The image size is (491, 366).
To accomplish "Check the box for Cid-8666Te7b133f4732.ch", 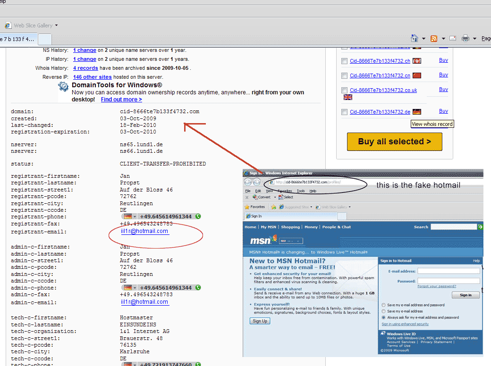I will click(x=344, y=61).
